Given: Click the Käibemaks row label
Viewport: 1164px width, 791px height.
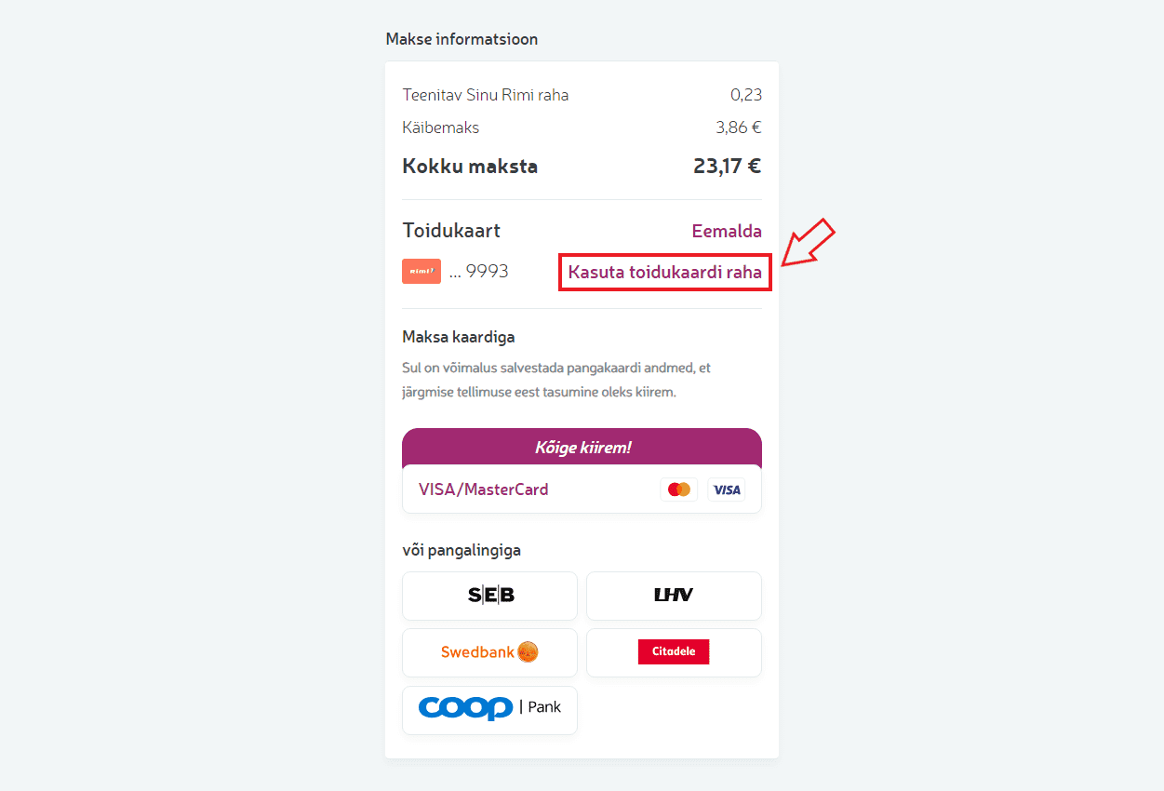Looking at the screenshot, I should click(441, 127).
